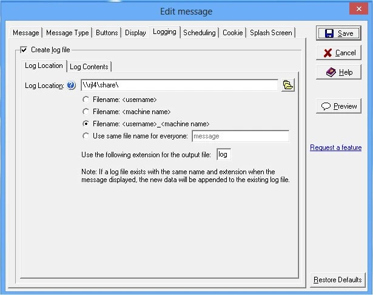Click into the Log Location path field
373x295 pixels.
click(179, 86)
